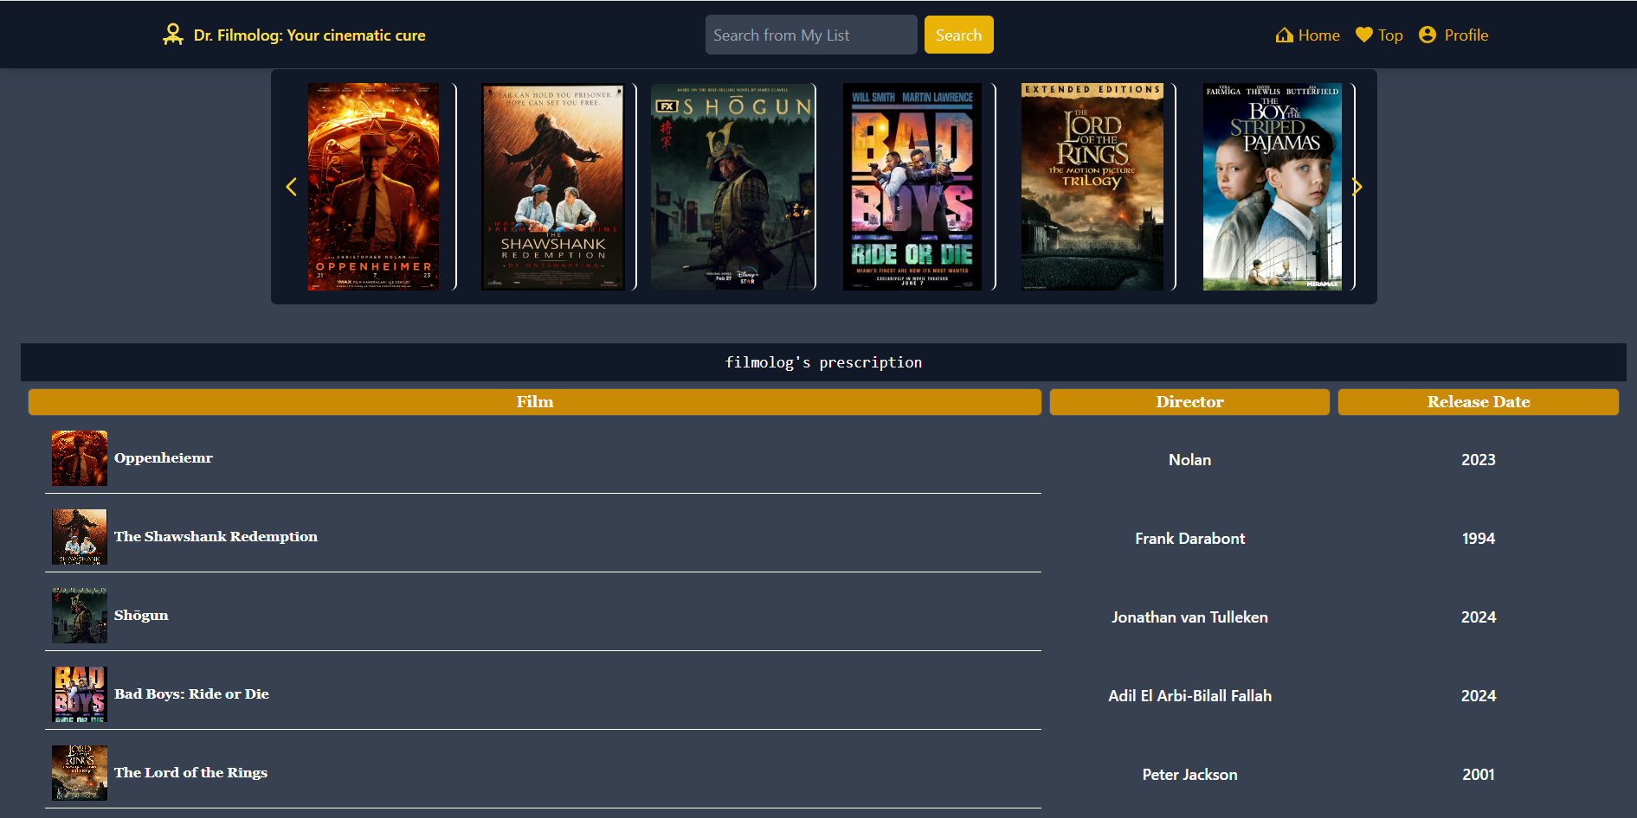Click the yellow Search button

(x=958, y=35)
